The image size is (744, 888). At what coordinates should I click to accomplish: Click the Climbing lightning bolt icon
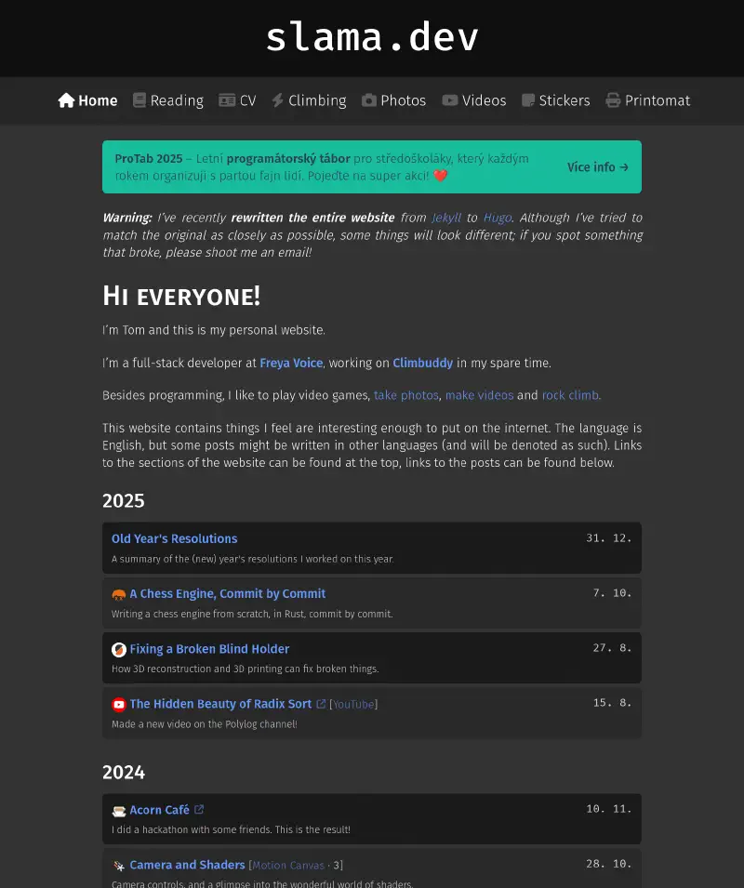(x=277, y=100)
